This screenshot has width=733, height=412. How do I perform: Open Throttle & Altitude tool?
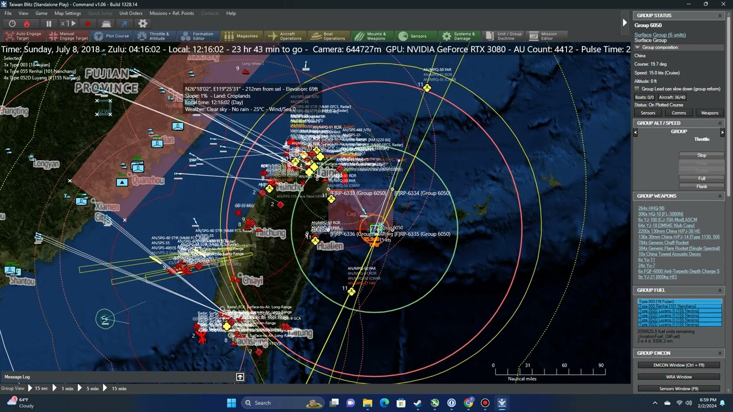point(153,36)
